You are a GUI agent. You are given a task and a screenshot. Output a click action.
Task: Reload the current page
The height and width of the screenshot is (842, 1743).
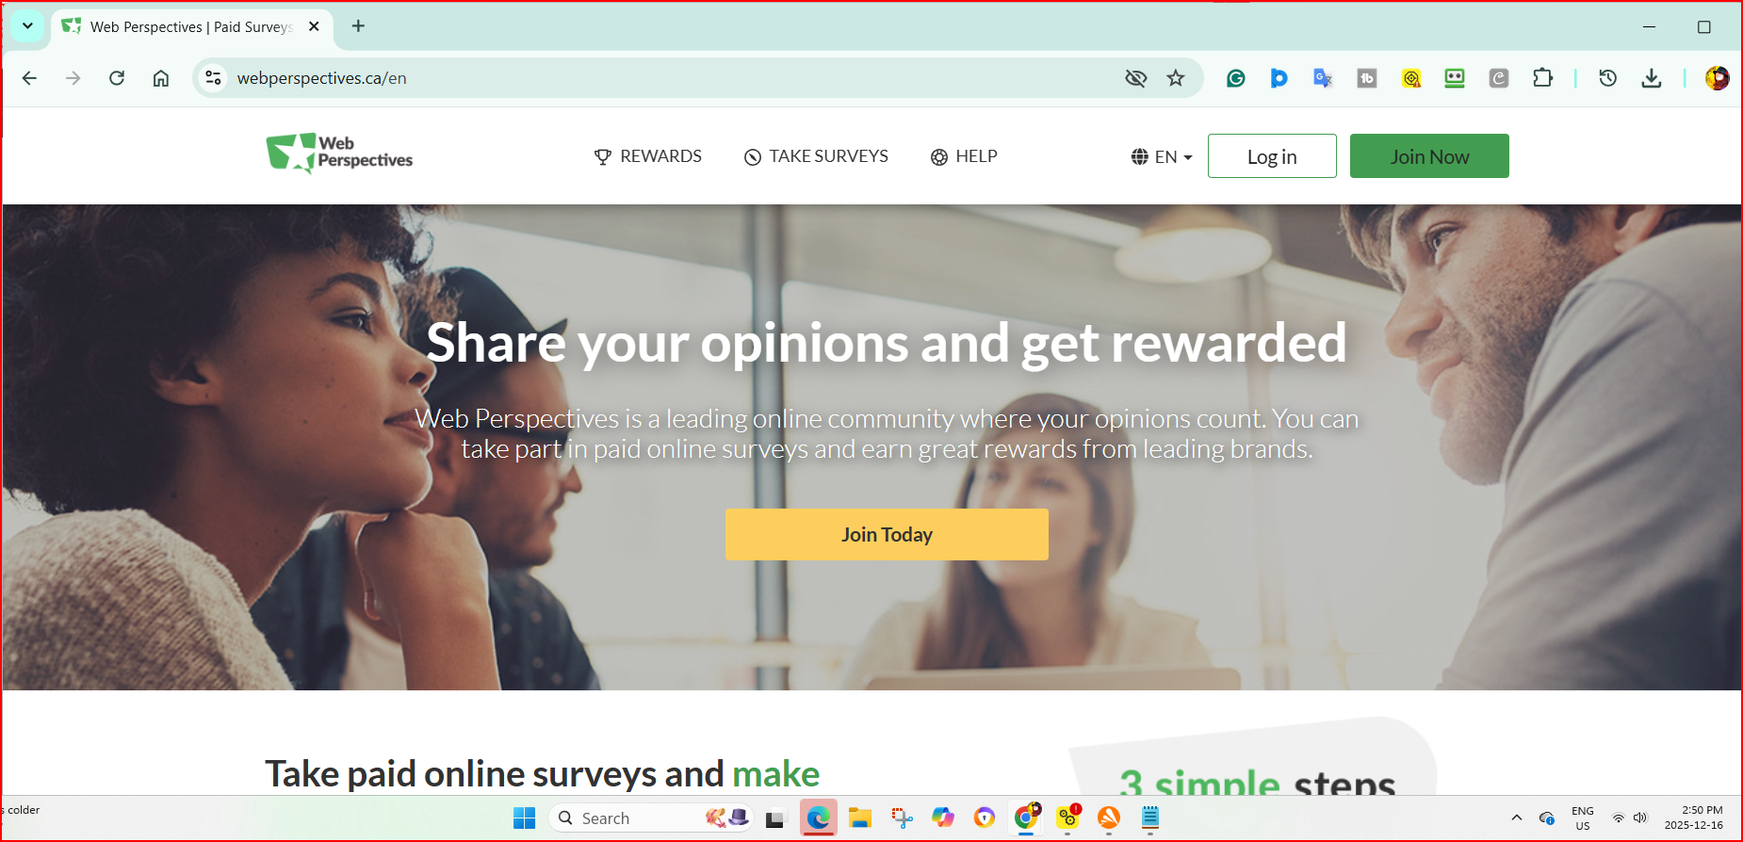click(x=117, y=78)
